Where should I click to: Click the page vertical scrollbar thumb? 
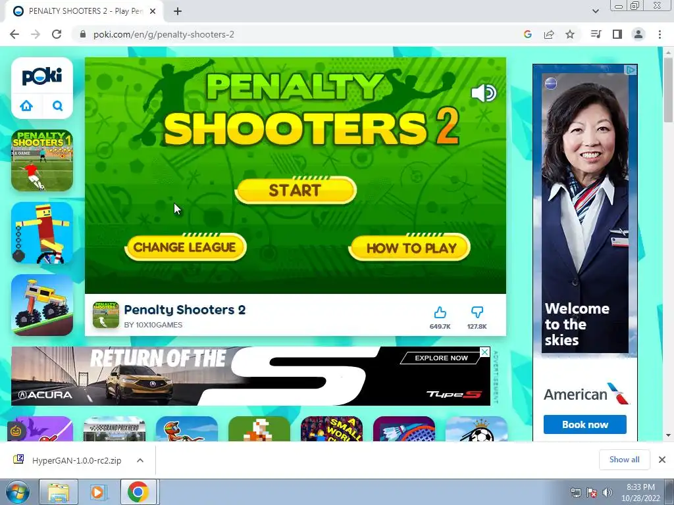pos(669,89)
